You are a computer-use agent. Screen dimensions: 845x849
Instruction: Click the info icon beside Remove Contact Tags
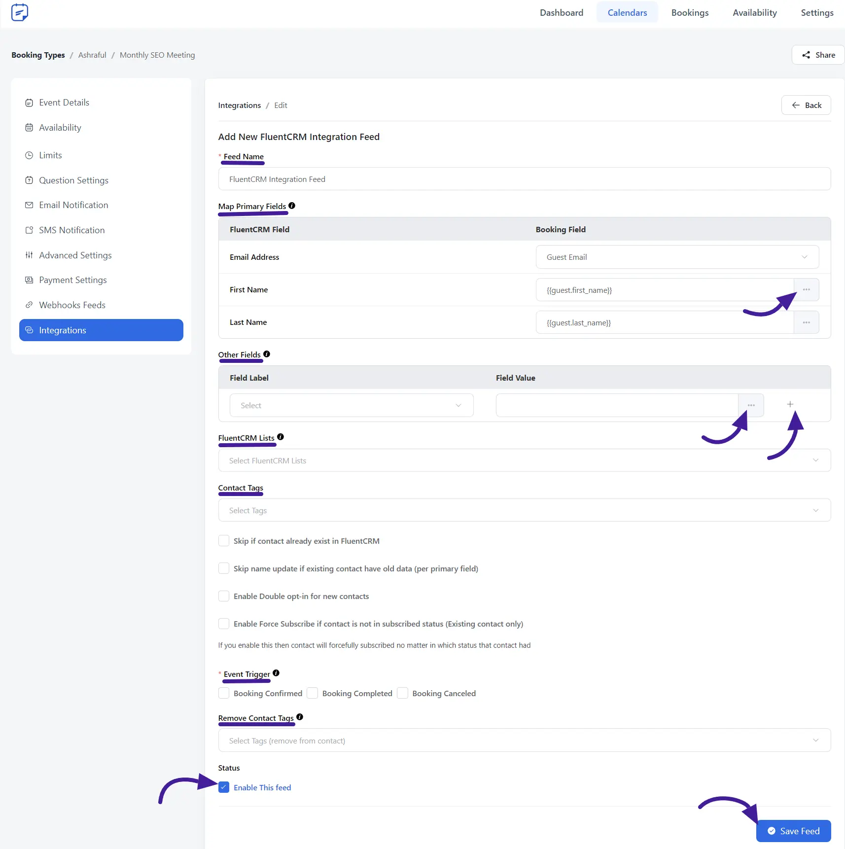300,717
